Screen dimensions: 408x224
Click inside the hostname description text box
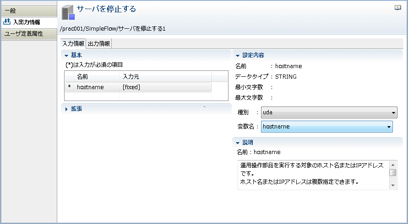pos(314,175)
